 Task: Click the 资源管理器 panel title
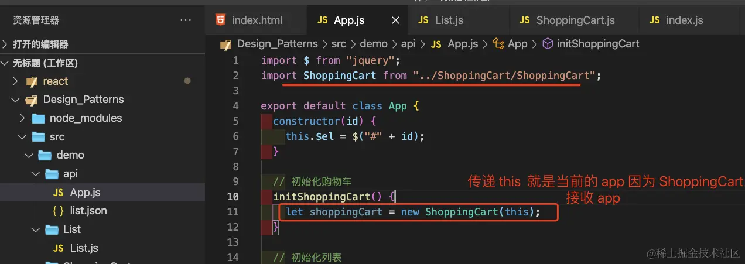pyautogui.click(x=36, y=20)
